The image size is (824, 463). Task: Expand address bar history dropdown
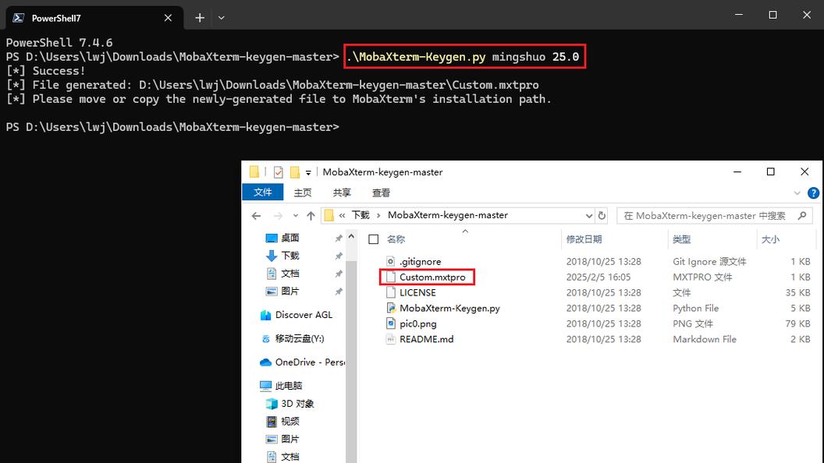(588, 216)
